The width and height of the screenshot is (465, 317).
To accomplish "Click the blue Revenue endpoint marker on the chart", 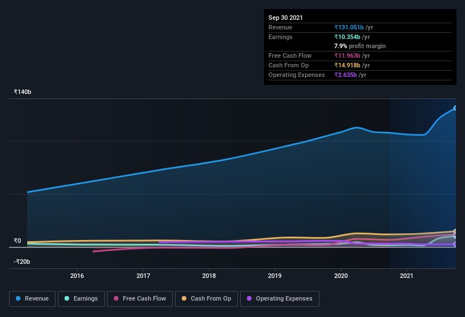I will pos(455,108).
